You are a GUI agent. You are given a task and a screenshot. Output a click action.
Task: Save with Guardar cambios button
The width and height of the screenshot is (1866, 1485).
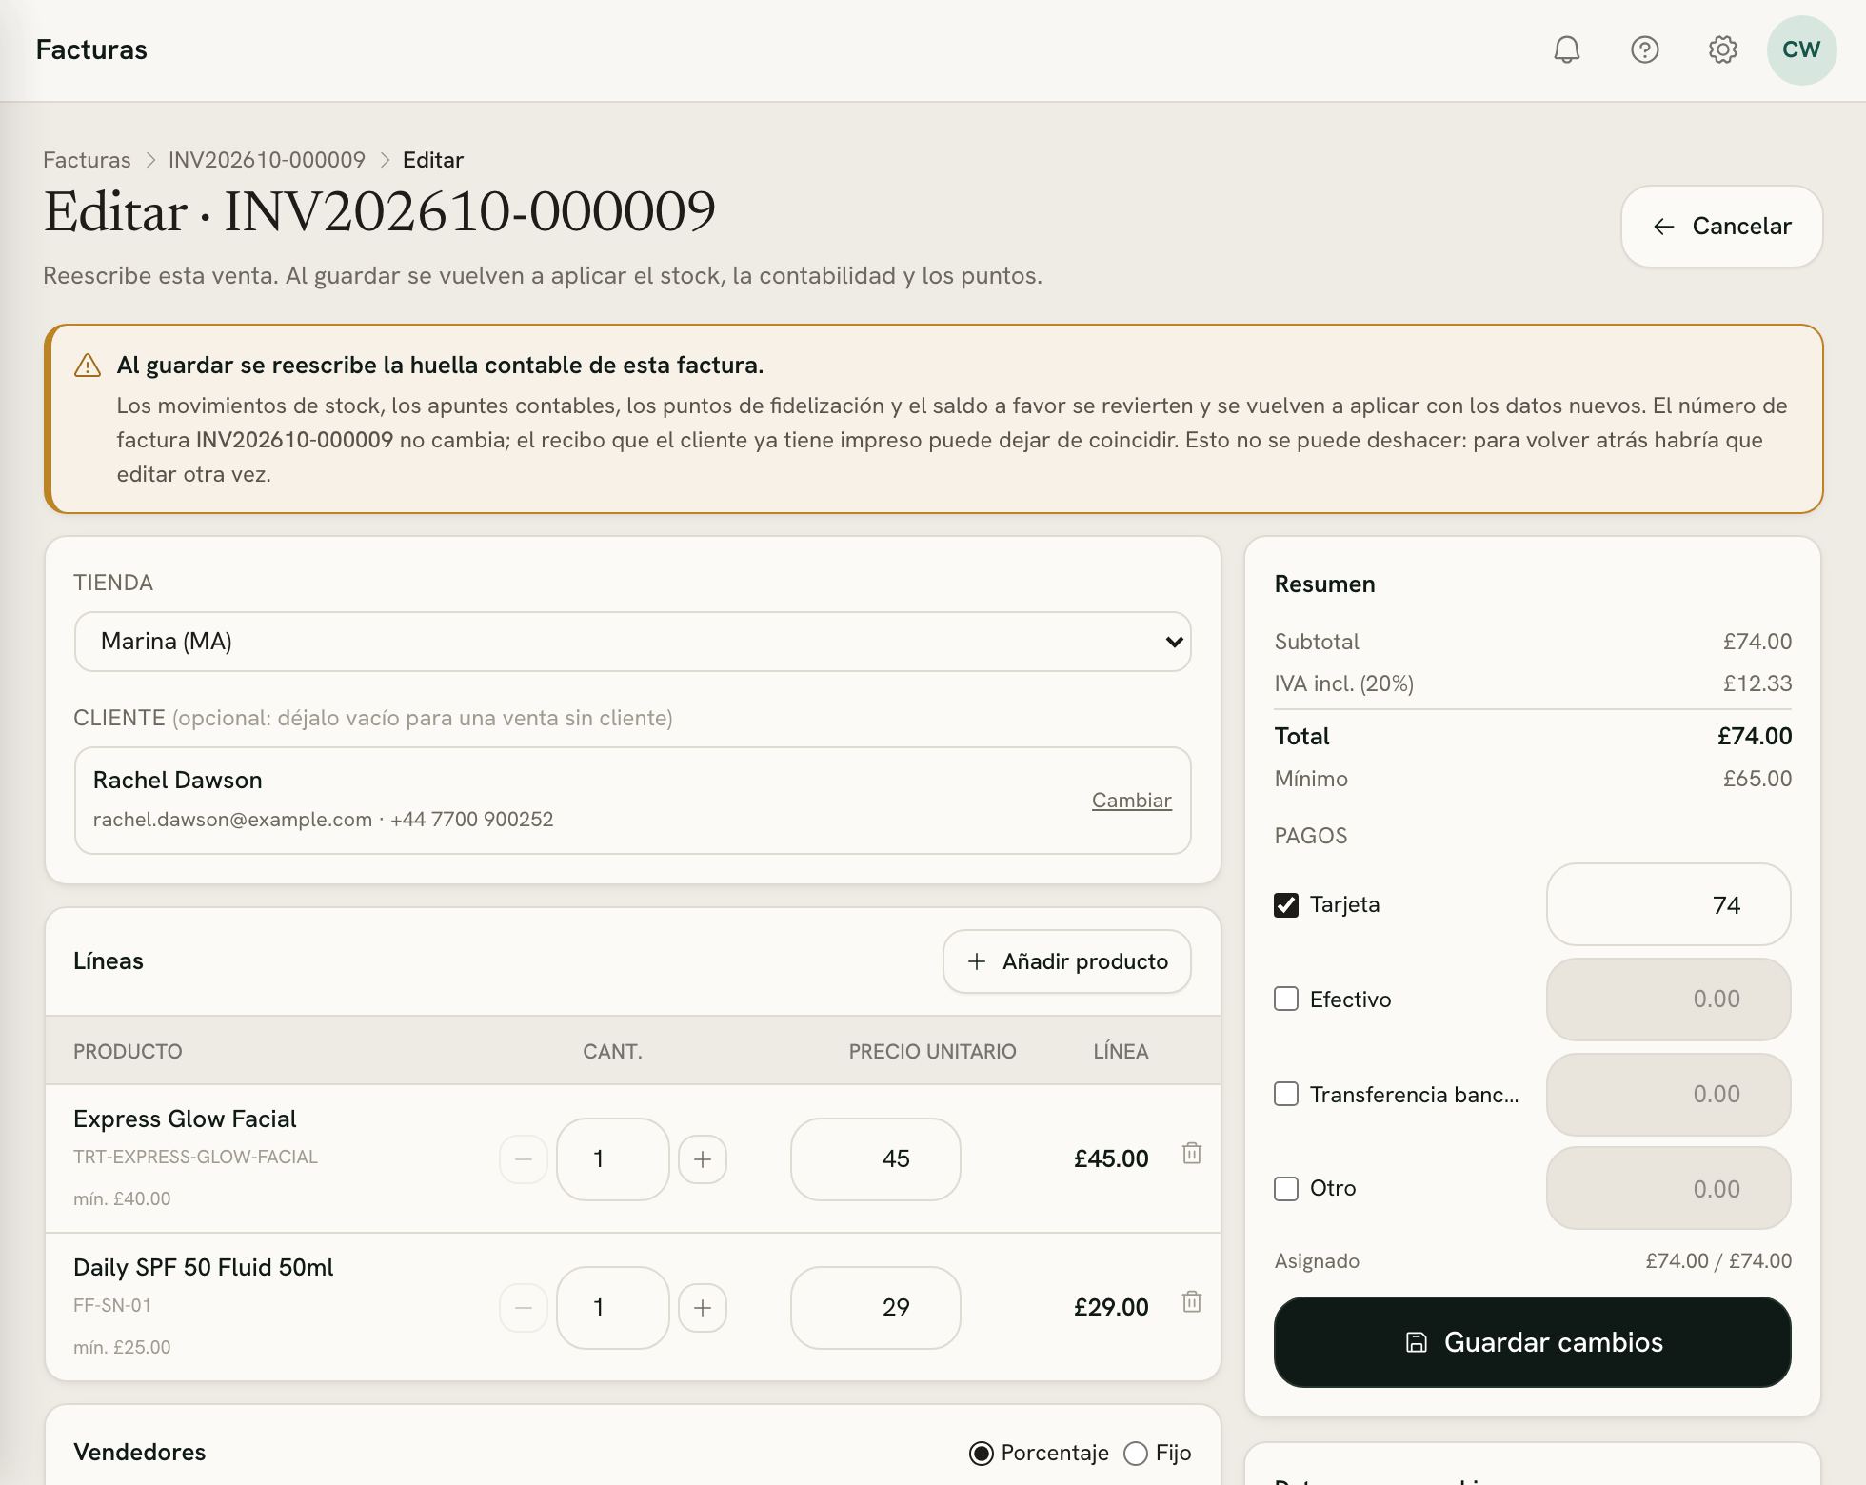coord(1533,1342)
